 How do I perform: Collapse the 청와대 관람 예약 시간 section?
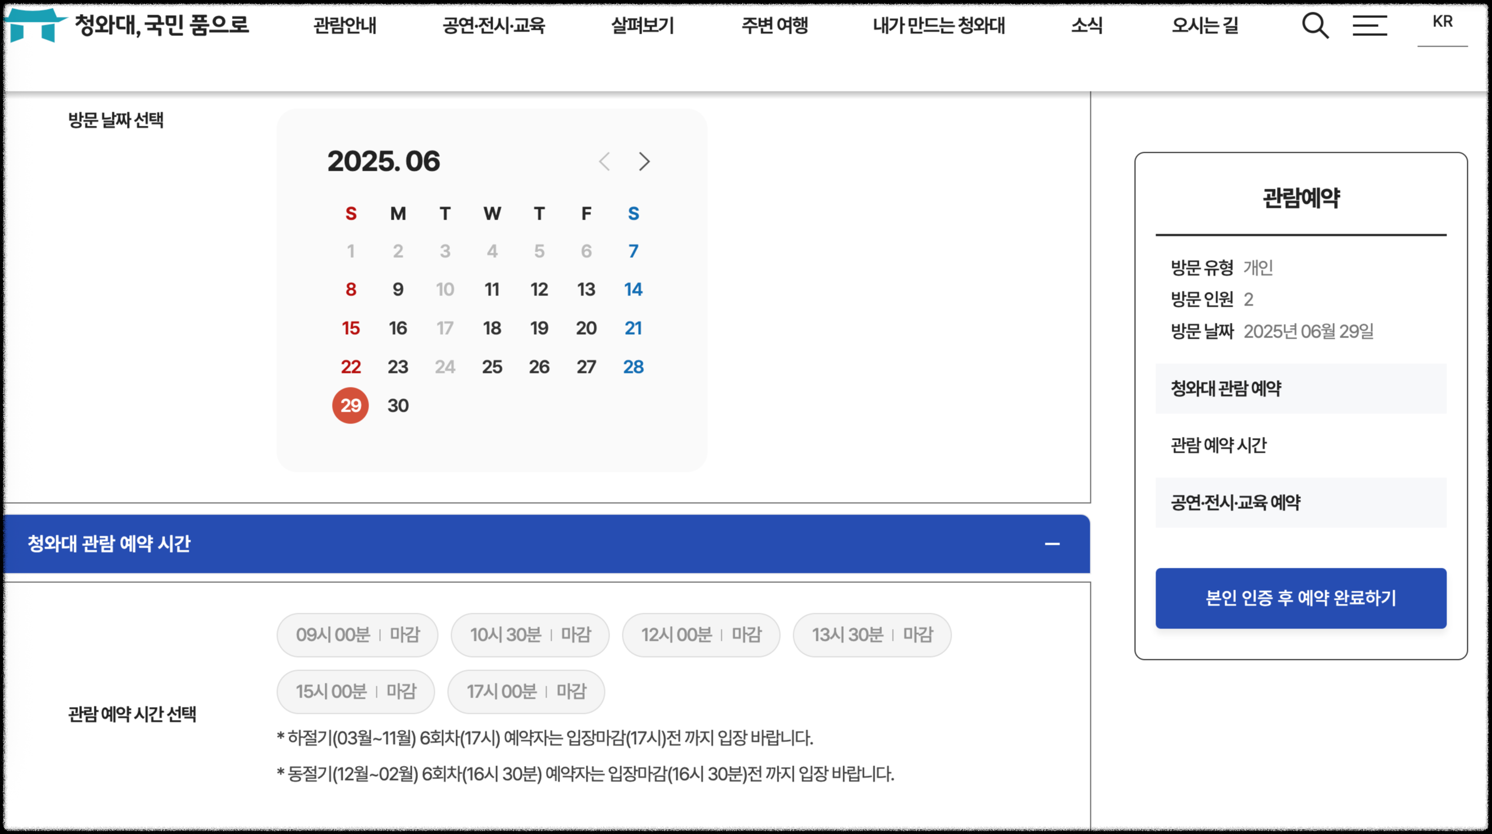(x=1052, y=544)
